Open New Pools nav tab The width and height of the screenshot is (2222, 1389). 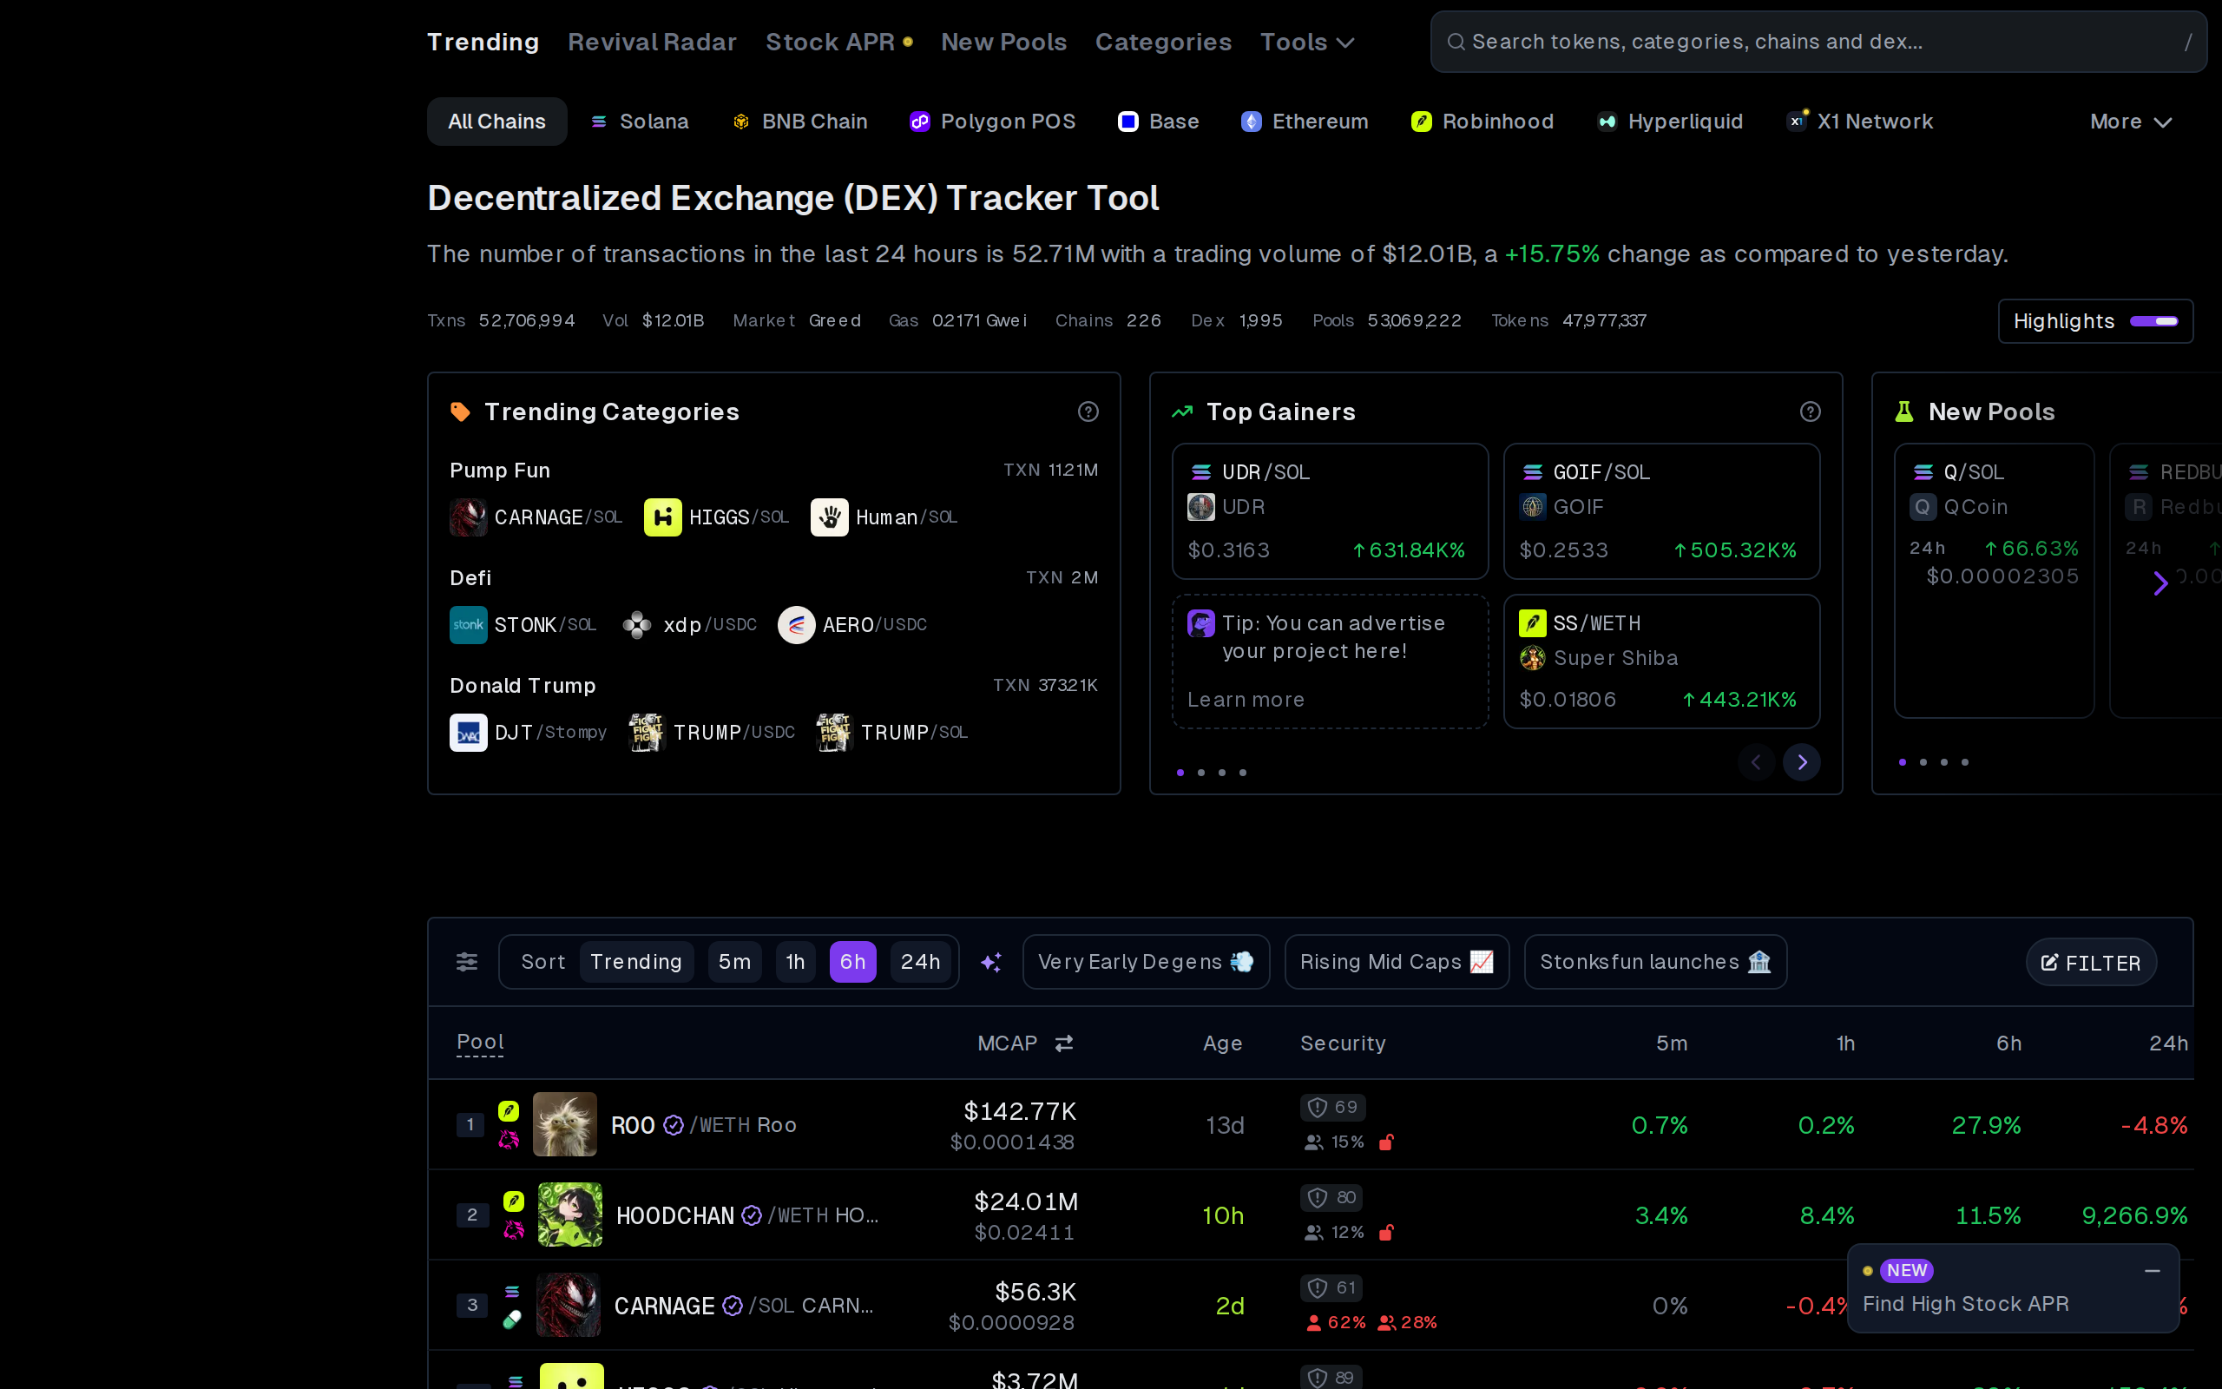(1003, 42)
